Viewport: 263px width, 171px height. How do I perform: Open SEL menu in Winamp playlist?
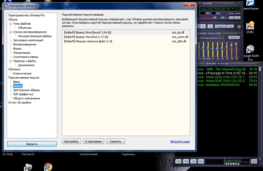point(194,161)
